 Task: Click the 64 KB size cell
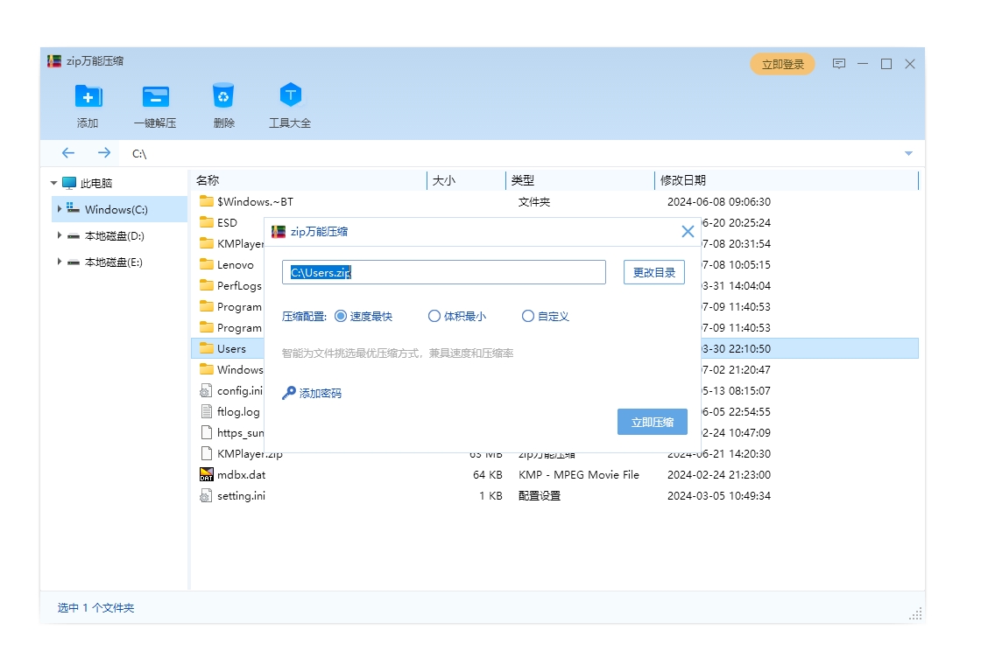pyautogui.click(x=487, y=475)
